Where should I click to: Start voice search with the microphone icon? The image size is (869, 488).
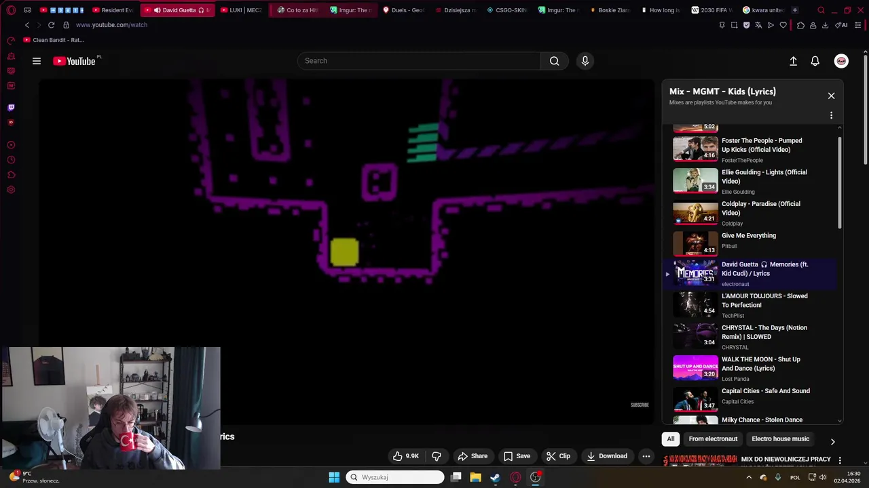(585, 61)
